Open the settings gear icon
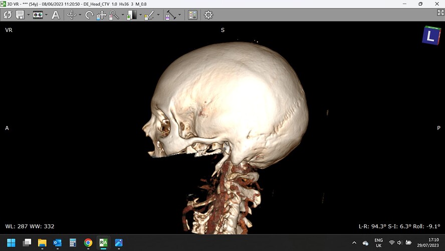 tap(208, 15)
